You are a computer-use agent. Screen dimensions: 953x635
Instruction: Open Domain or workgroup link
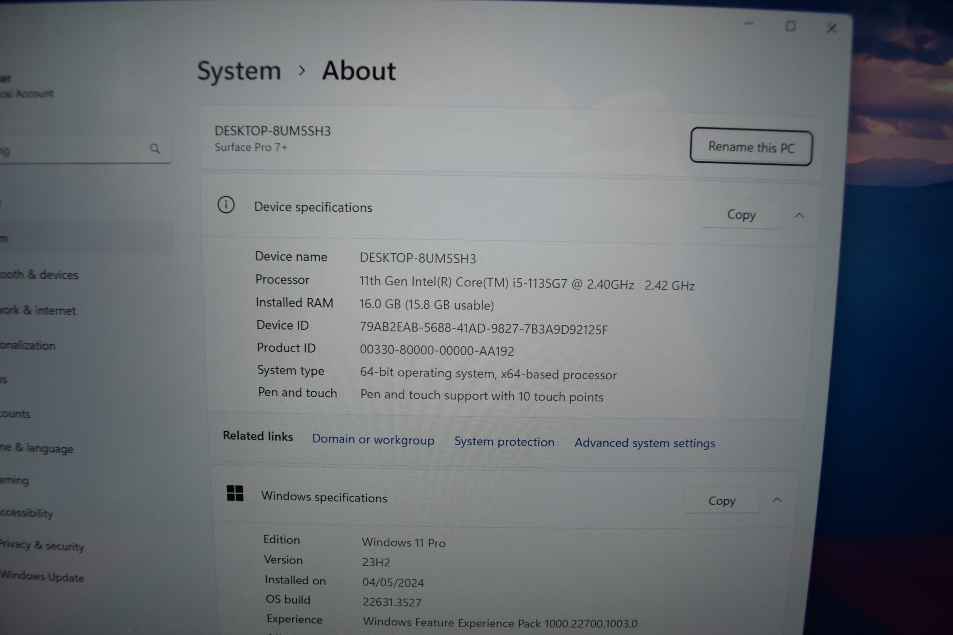point(373,439)
